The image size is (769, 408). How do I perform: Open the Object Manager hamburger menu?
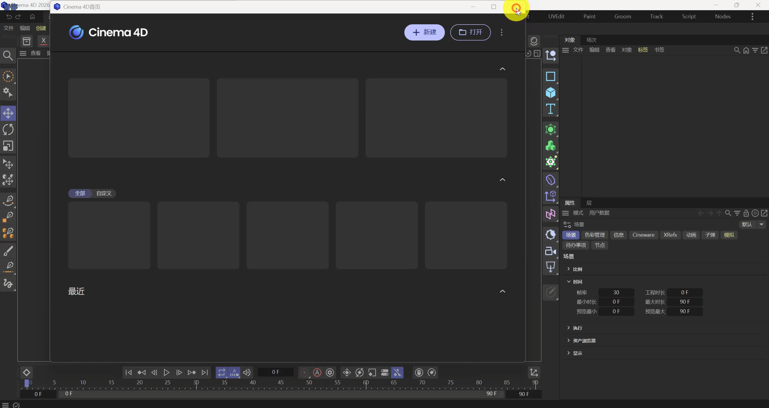(x=565, y=50)
